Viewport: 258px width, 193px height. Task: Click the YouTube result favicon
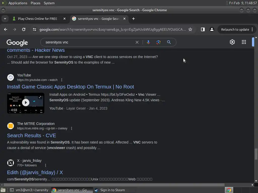click(11, 77)
